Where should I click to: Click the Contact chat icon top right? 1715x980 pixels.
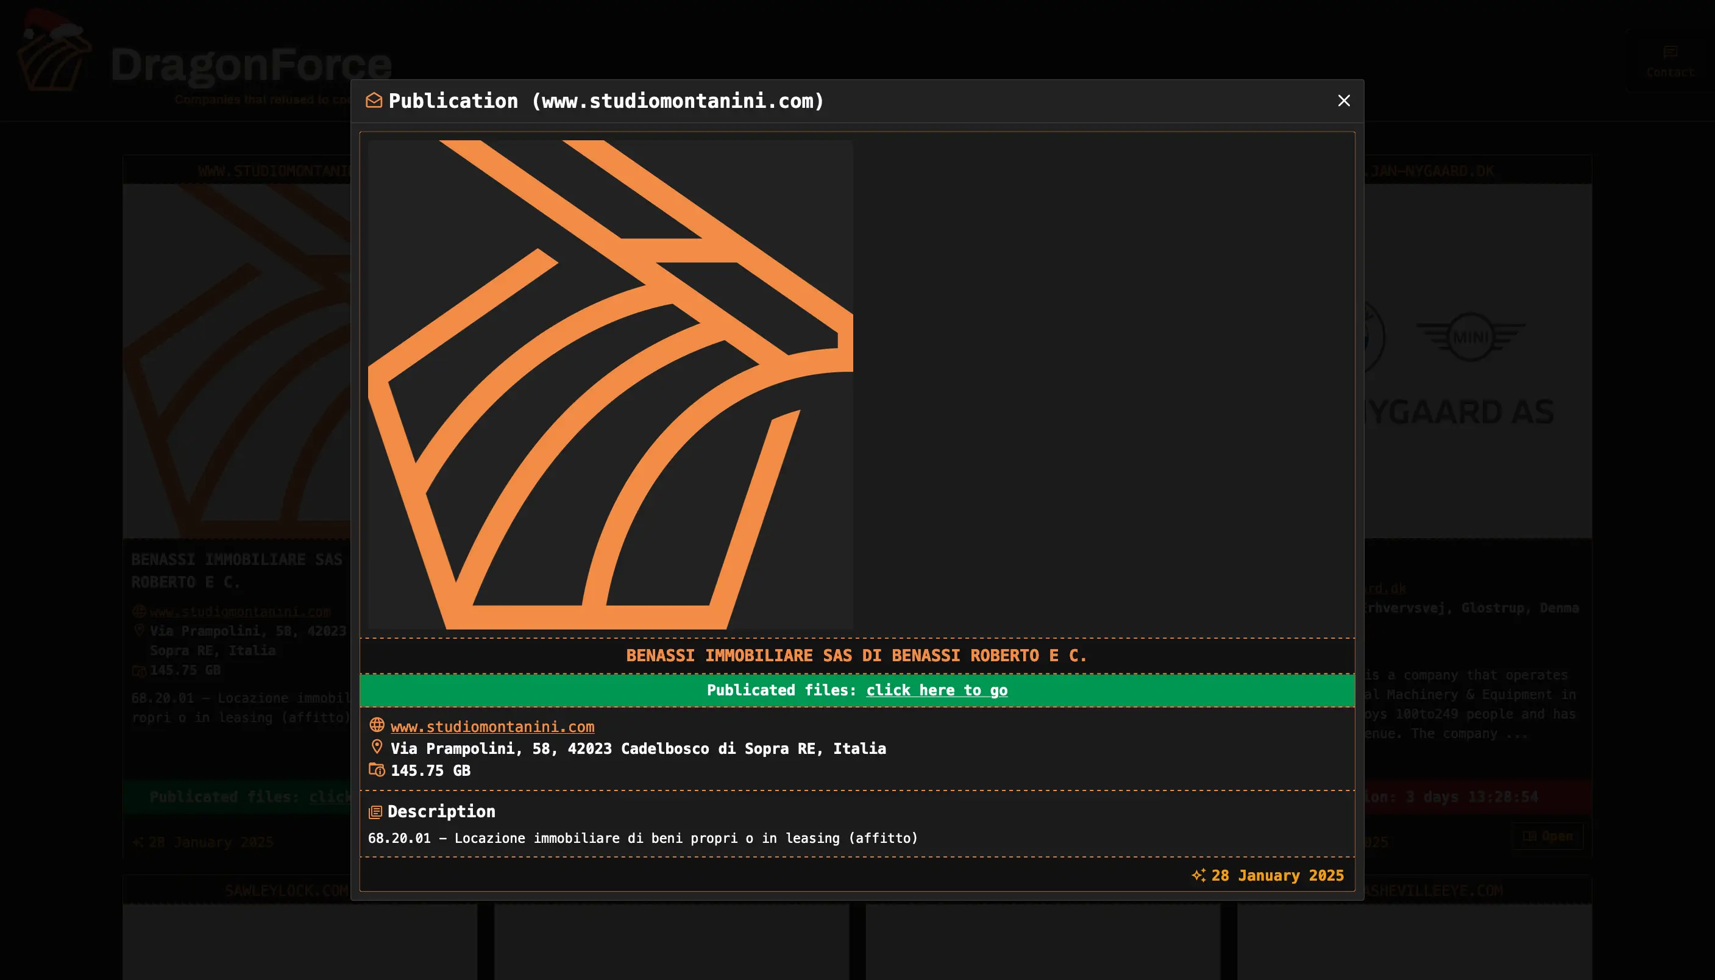click(1669, 52)
